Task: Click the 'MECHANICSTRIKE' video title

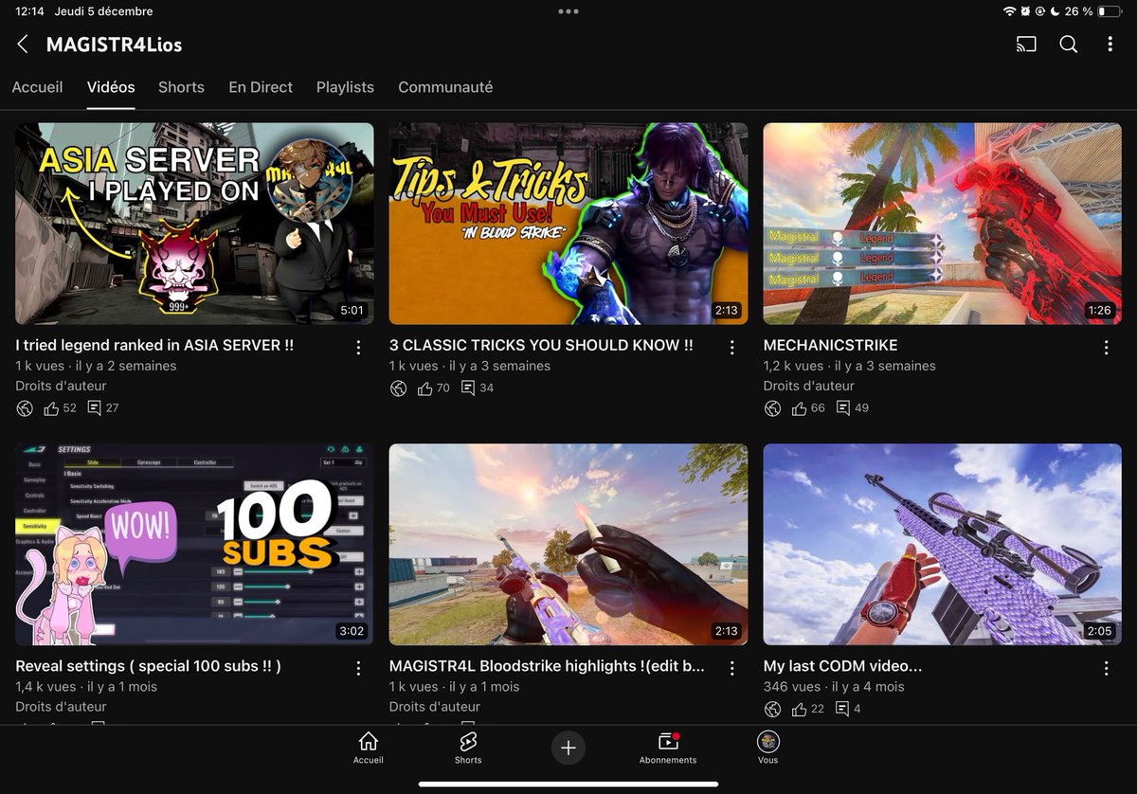Action: click(x=831, y=345)
